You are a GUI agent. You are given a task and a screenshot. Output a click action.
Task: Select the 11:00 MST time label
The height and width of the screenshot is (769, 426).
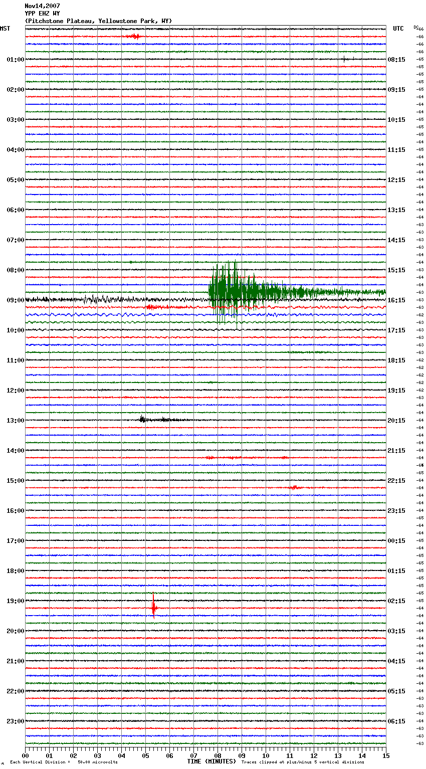click(16, 360)
